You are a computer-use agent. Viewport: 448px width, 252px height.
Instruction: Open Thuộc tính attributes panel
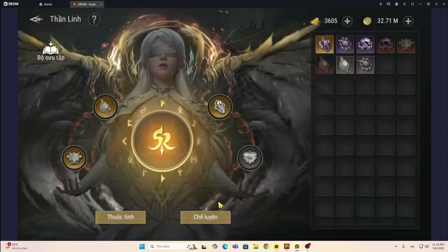pos(120,217)
